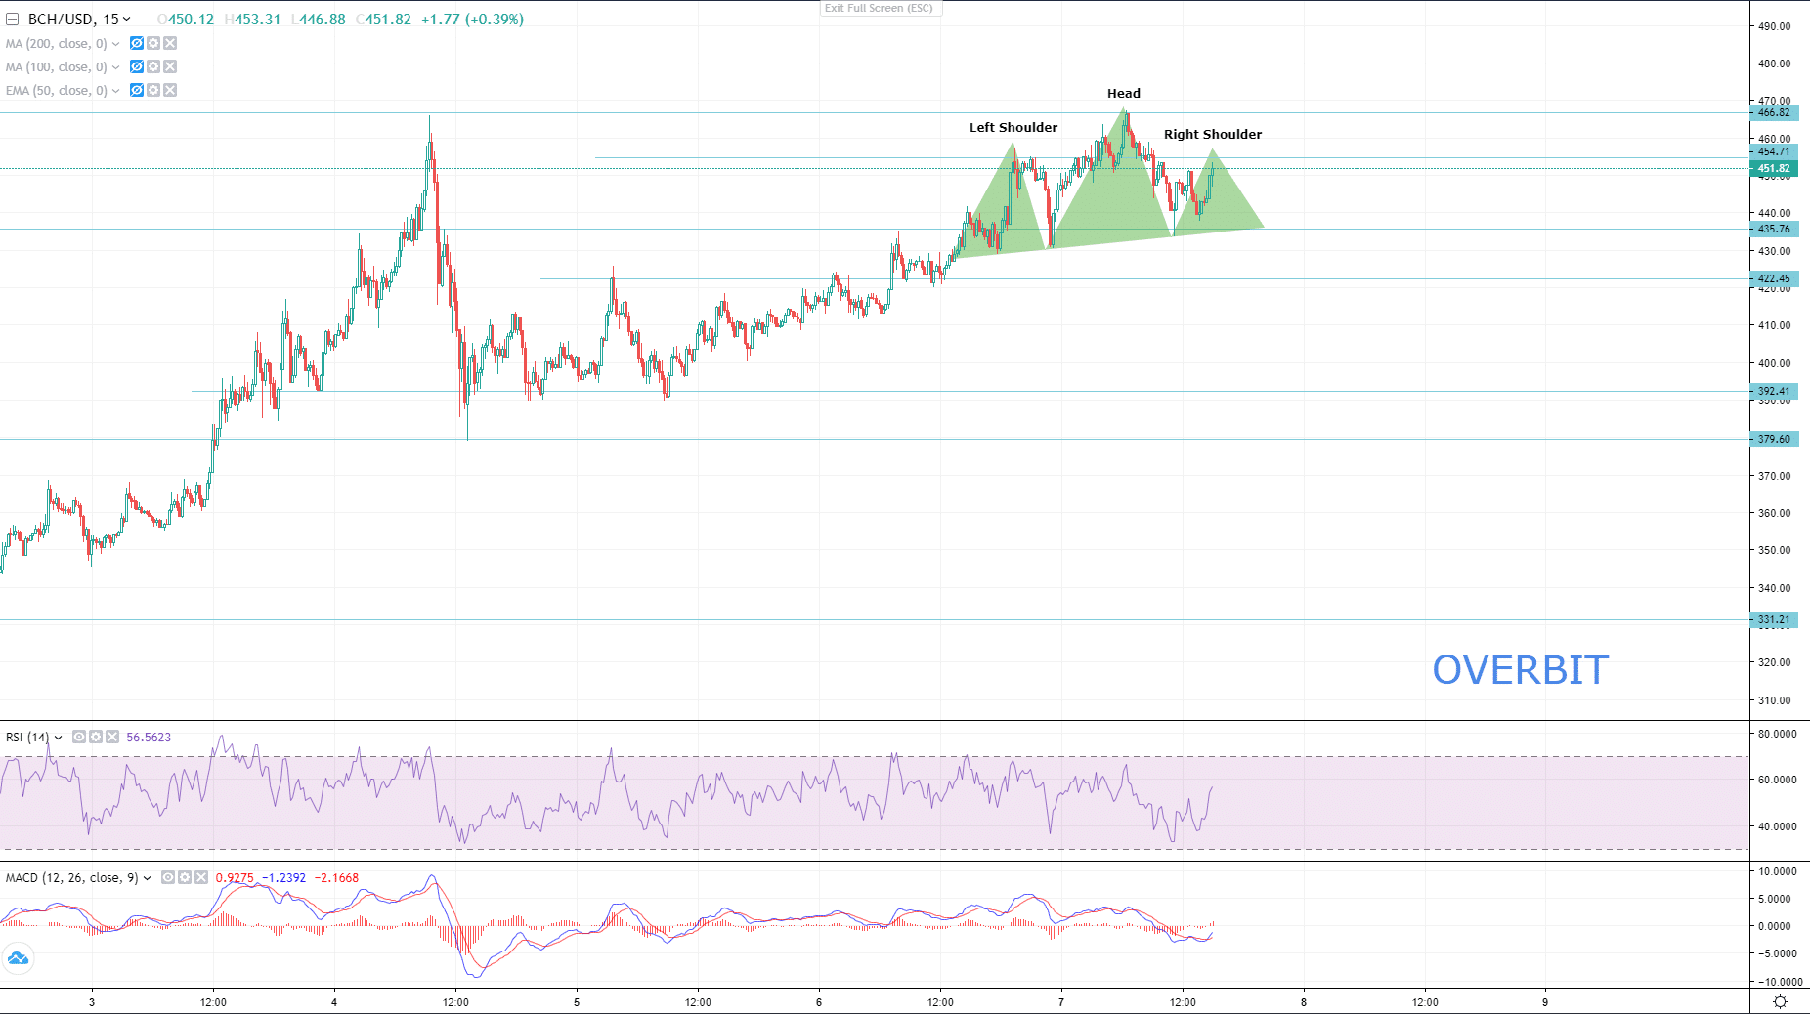This screenshot has height=1014, width=1810.
Task: Select the Right Shoulder text label
Action: click(x=1213, y=134)
